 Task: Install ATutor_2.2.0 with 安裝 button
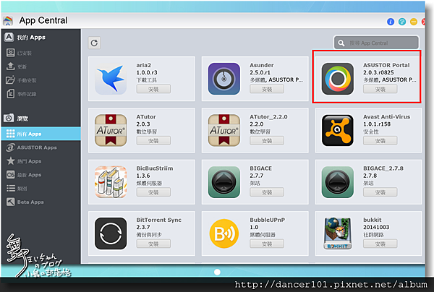click(x=267, y=140)
